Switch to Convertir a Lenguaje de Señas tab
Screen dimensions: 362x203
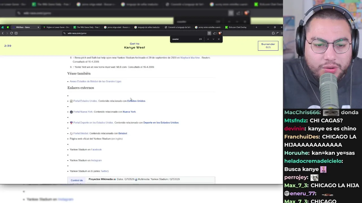(x=178, y=27)
